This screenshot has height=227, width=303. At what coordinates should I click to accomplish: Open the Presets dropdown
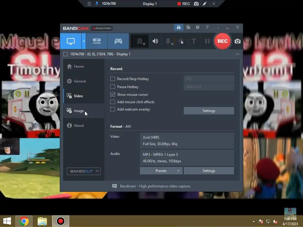pos(161,171)
